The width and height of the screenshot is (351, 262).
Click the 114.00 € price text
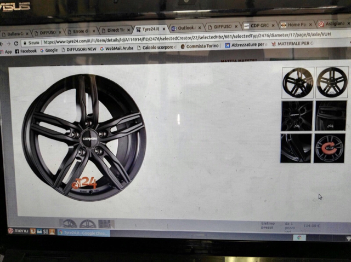[312, 225]
